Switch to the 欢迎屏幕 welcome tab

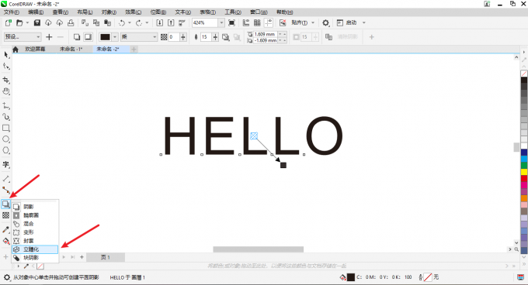pyautogui.click(x=35, y=49)
